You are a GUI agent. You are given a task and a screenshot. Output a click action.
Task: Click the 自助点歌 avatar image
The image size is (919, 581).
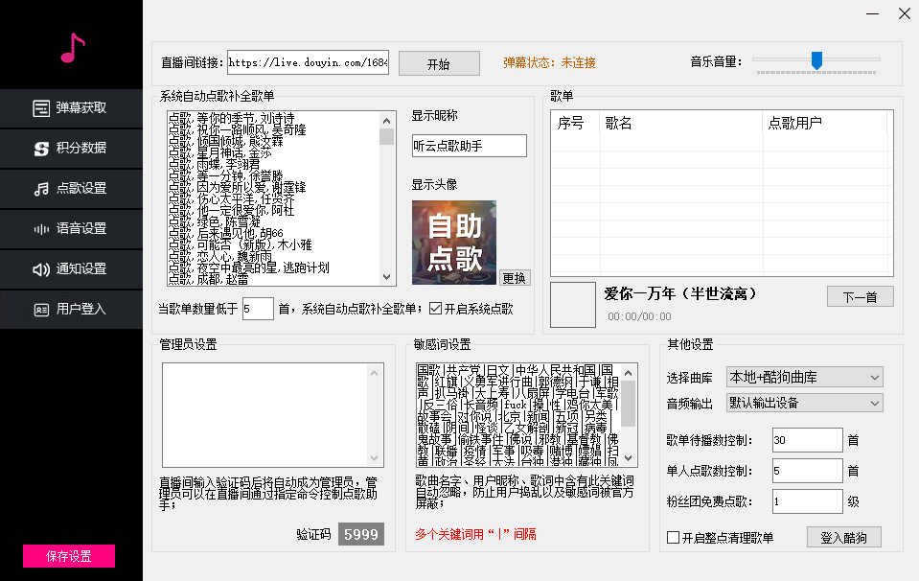(453, 242)
